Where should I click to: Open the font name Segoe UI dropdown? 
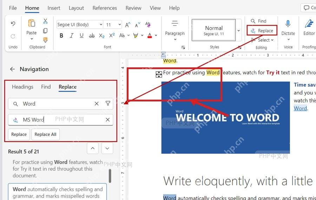click(x=101, y=25)
